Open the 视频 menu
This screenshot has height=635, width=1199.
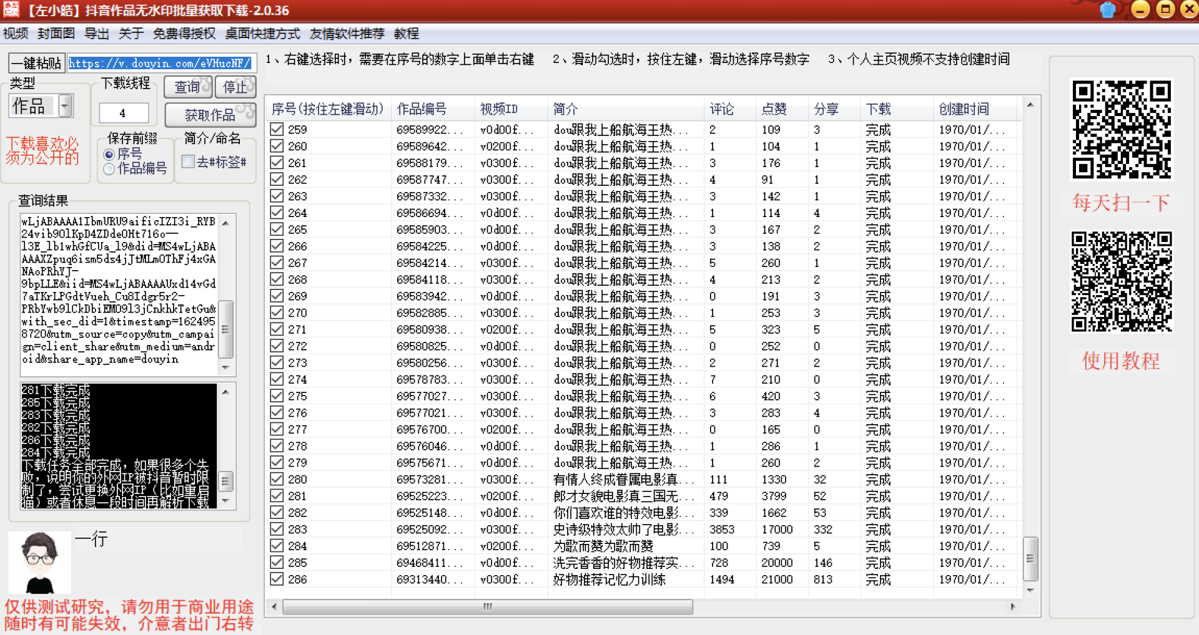click(x=16, y=34)
